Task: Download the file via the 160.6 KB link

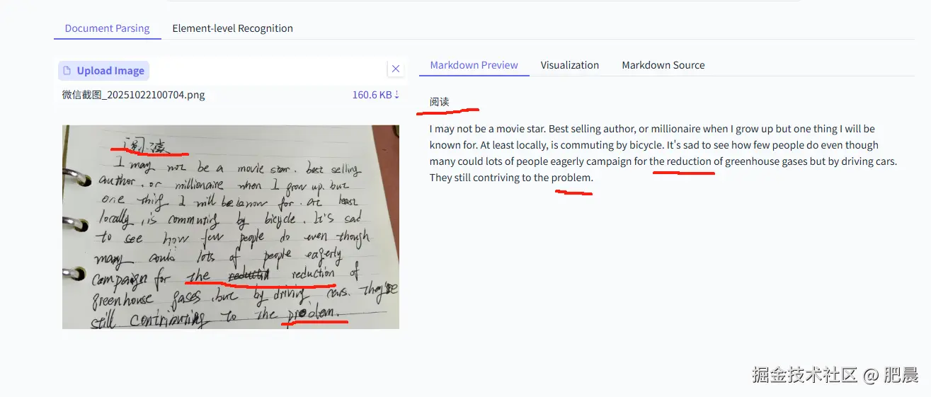Action: point(376,94)
